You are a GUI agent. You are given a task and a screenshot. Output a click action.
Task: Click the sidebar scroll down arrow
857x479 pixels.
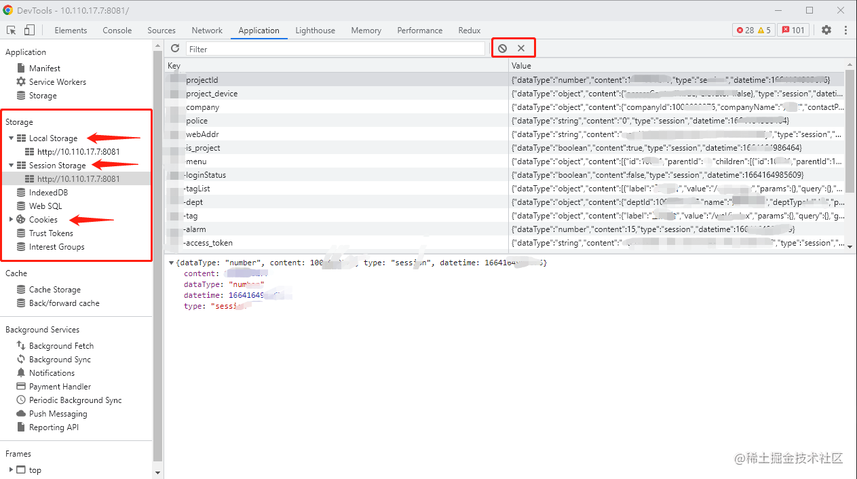coord(158,472)
